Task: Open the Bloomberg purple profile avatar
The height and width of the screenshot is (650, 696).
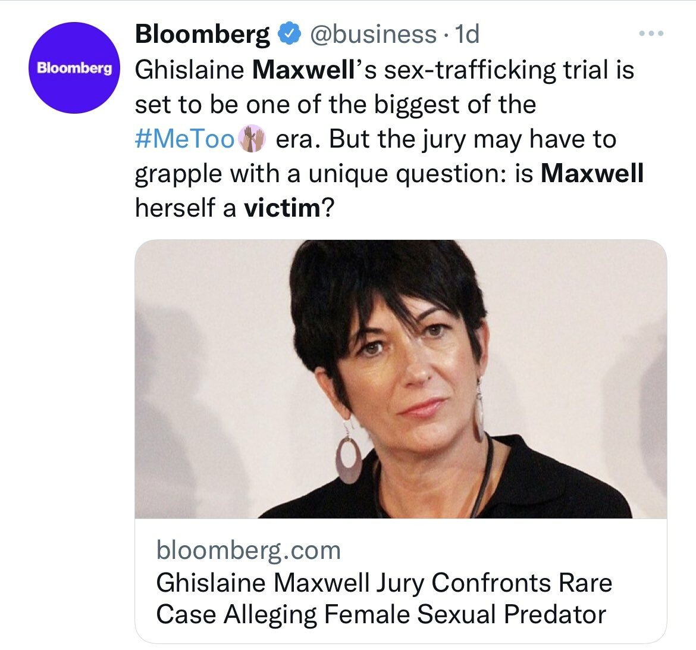Action: (74, 67)
